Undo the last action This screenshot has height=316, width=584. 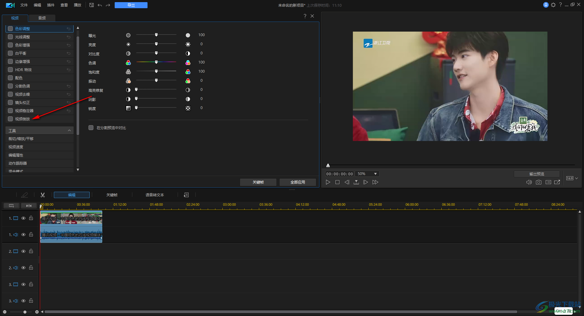tap(100, 5)
